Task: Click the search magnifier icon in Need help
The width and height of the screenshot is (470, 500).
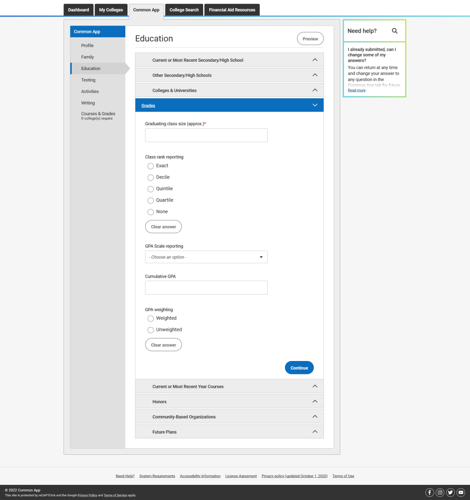Action: [x=395, y=31]
